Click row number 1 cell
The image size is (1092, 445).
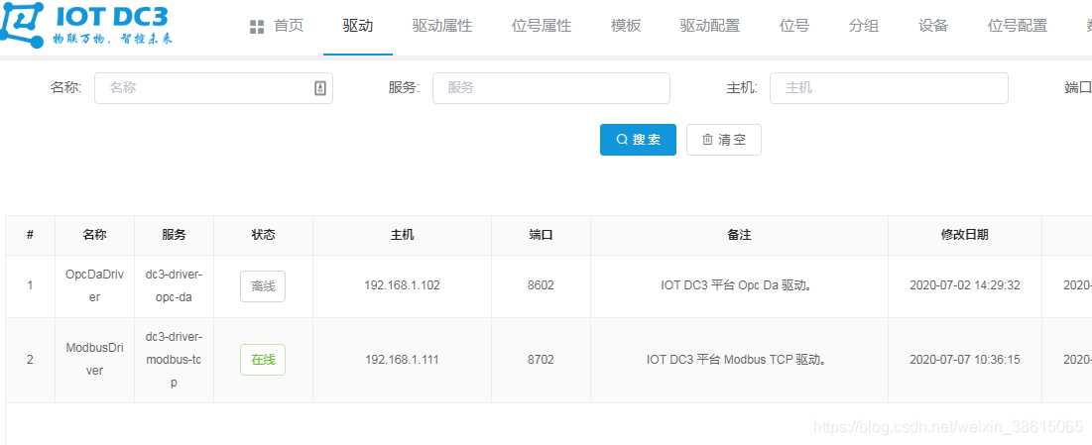[x=30, y=285]
